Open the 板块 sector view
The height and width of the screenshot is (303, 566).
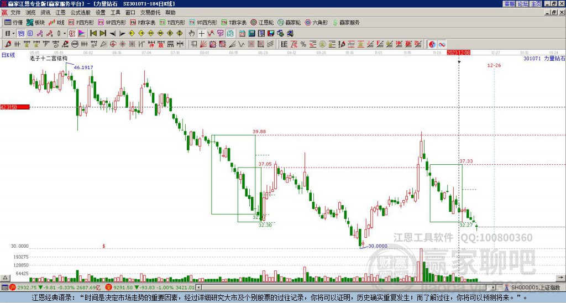point(35,22)
